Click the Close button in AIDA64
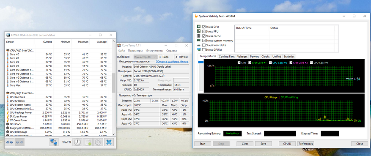371x156 pixels. pos(360,144)
